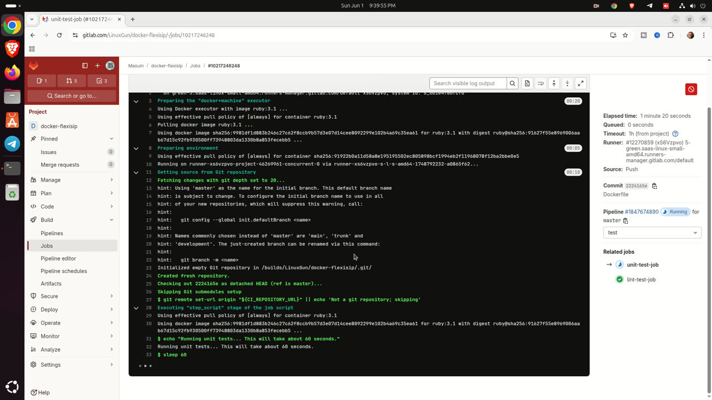Open the timeout help icon
This screenshot has width=712, height=400.
675,134
